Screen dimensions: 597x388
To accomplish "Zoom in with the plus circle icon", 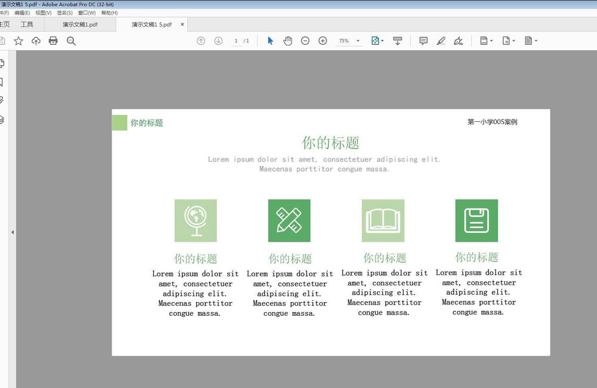I will (322, 41).
